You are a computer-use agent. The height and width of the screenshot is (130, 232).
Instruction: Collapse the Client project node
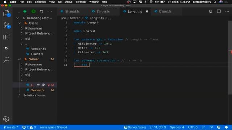point(20,23)
